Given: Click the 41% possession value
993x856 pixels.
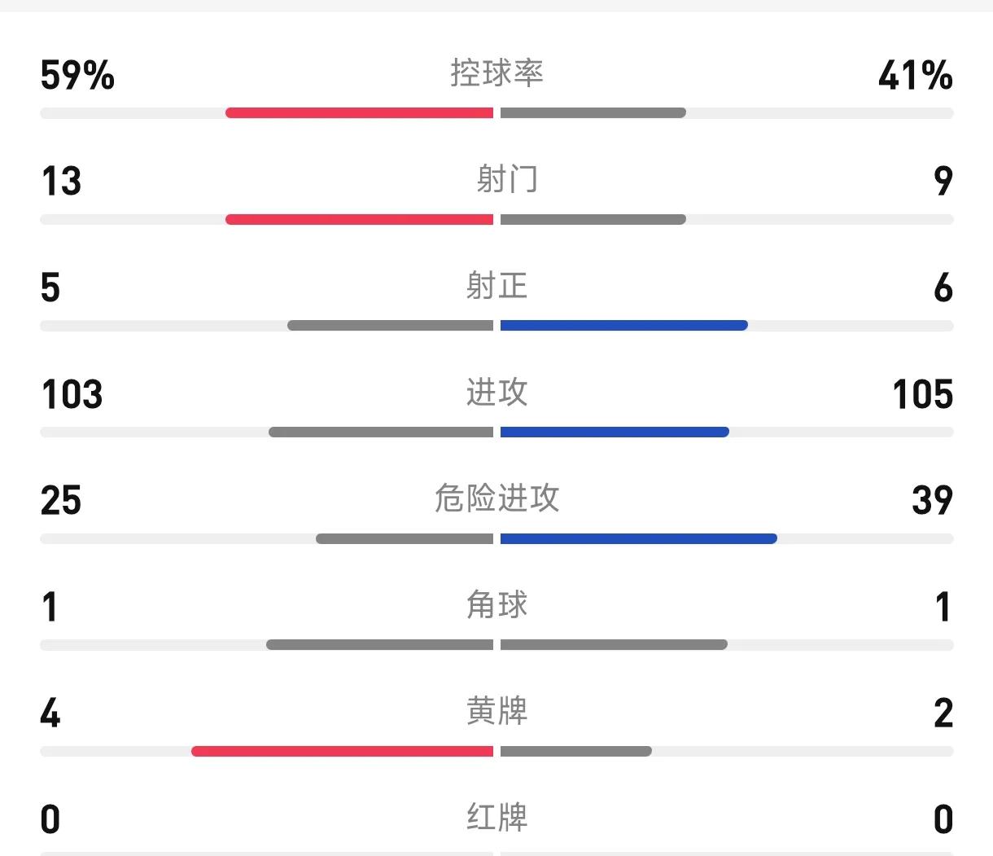Looking at the screenshot, I should (916, 76).
